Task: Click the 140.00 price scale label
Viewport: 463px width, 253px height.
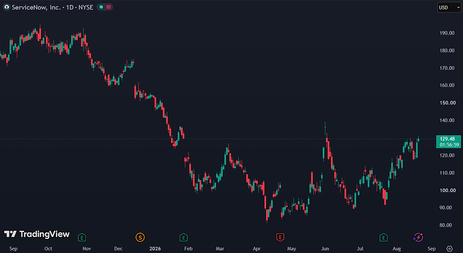Action: tap(447, 120)
